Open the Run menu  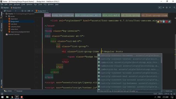click(35, 4)
